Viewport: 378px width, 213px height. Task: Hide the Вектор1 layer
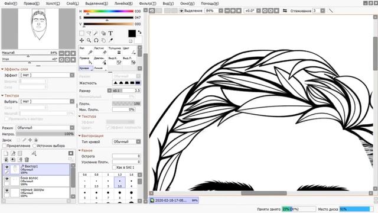(x=6, y=167)
